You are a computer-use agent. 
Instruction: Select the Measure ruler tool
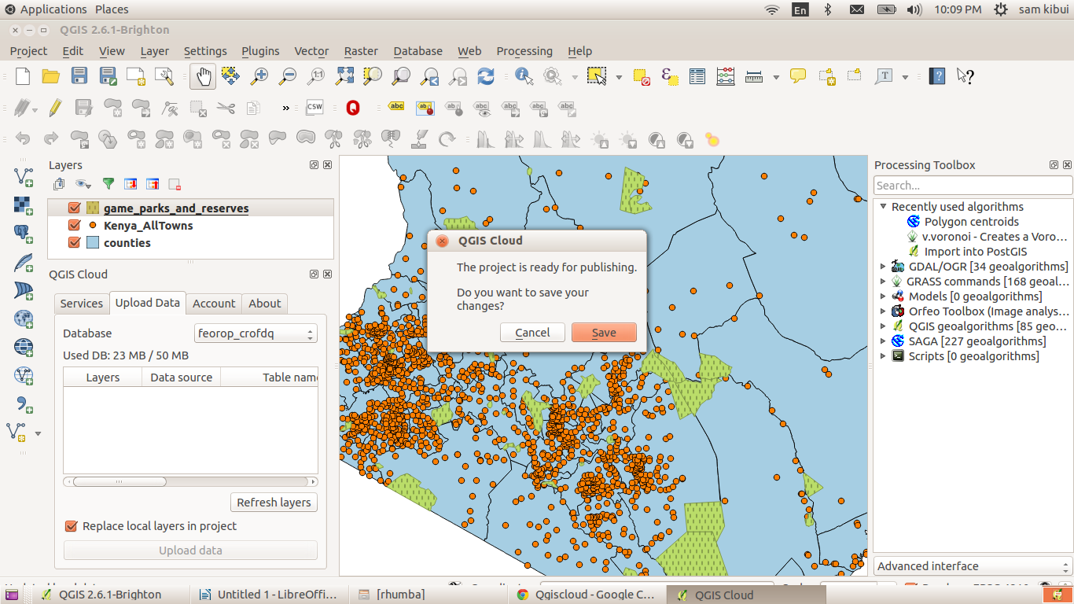tap(754, 76)
